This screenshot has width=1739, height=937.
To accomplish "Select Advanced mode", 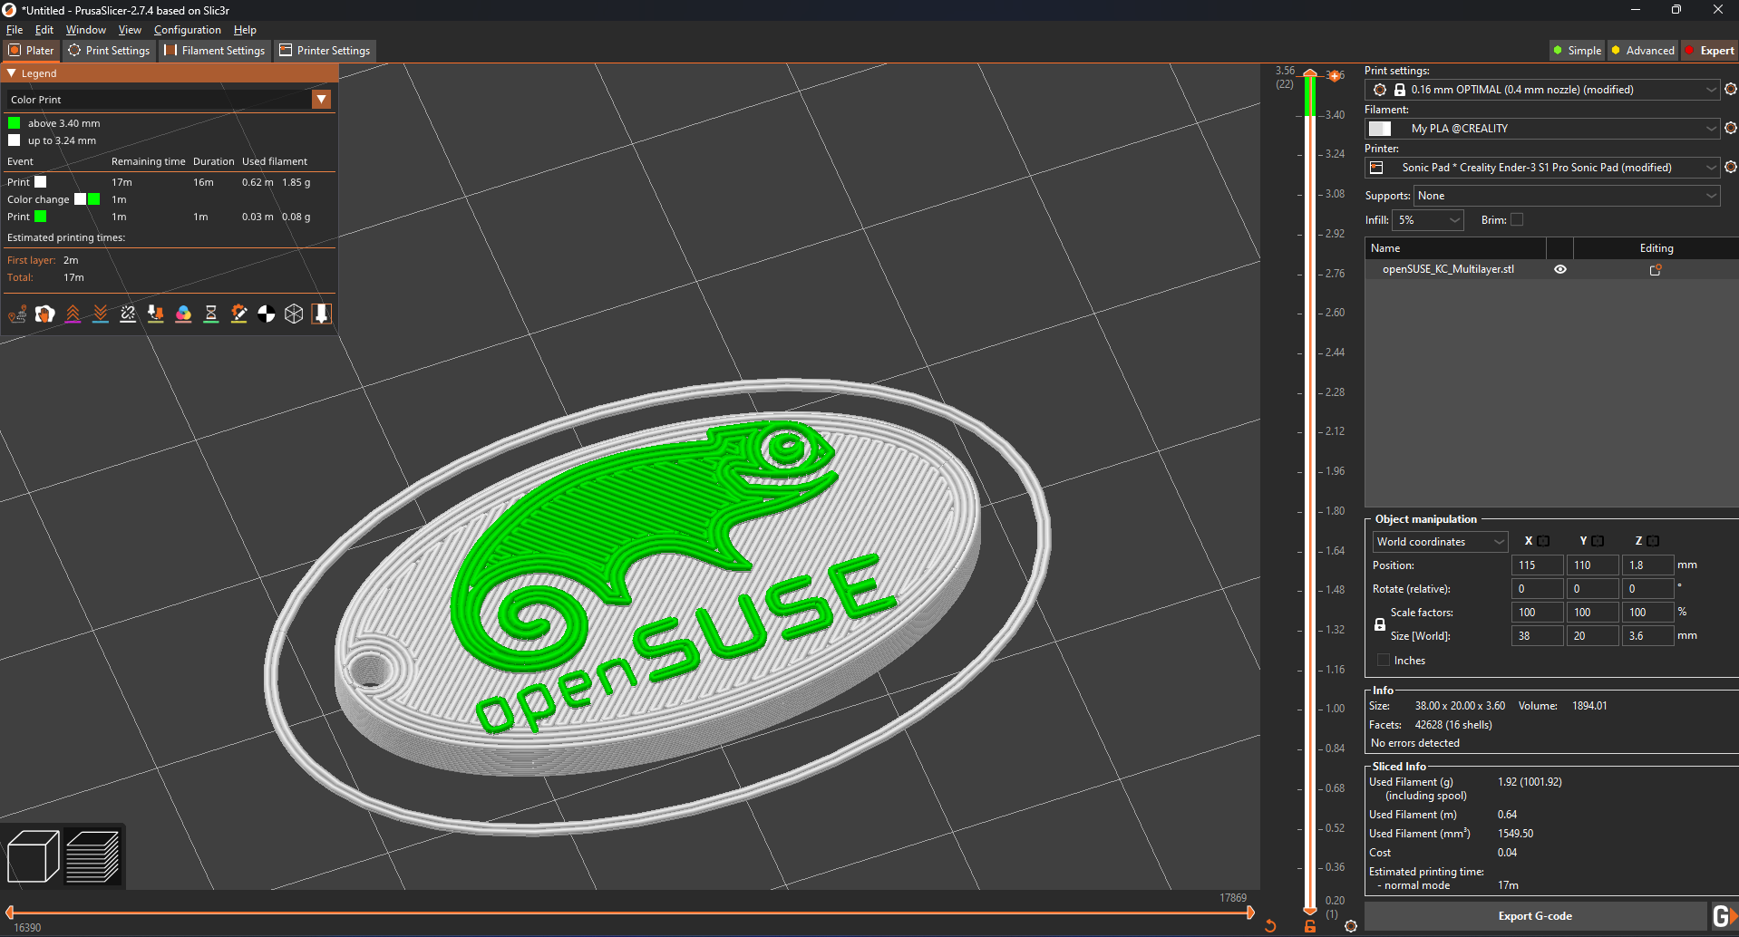I will pyautogui.click(x=1642, y=51).
